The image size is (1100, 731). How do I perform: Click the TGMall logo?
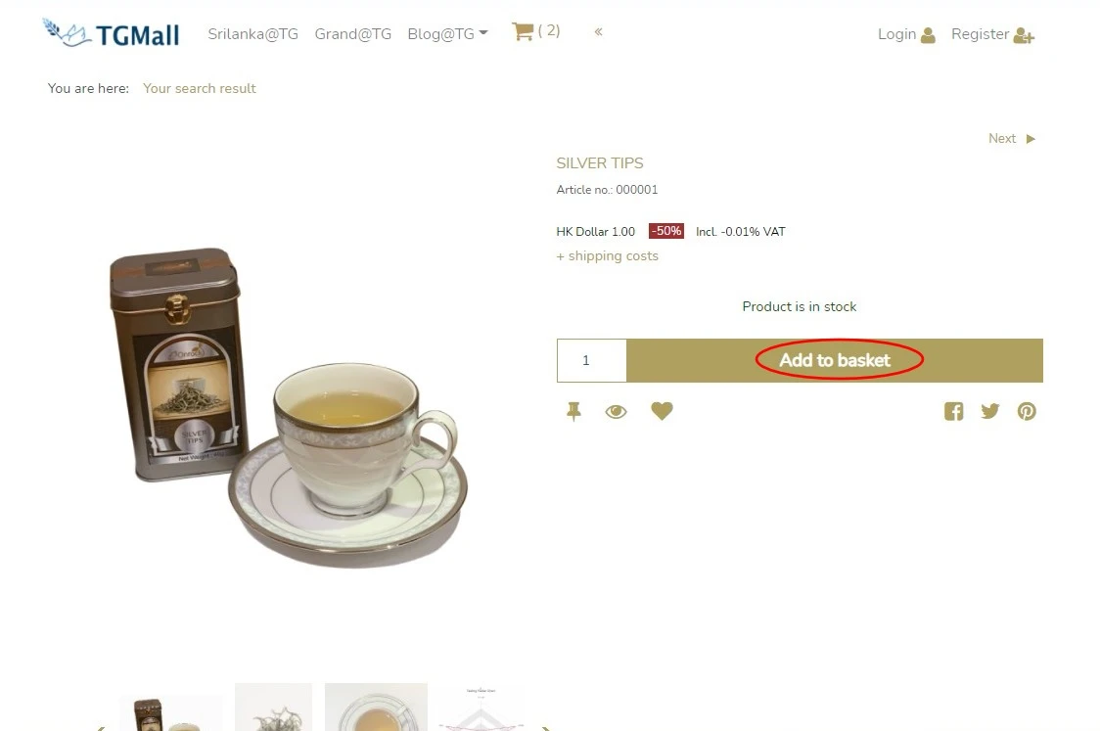click(111, 33)
